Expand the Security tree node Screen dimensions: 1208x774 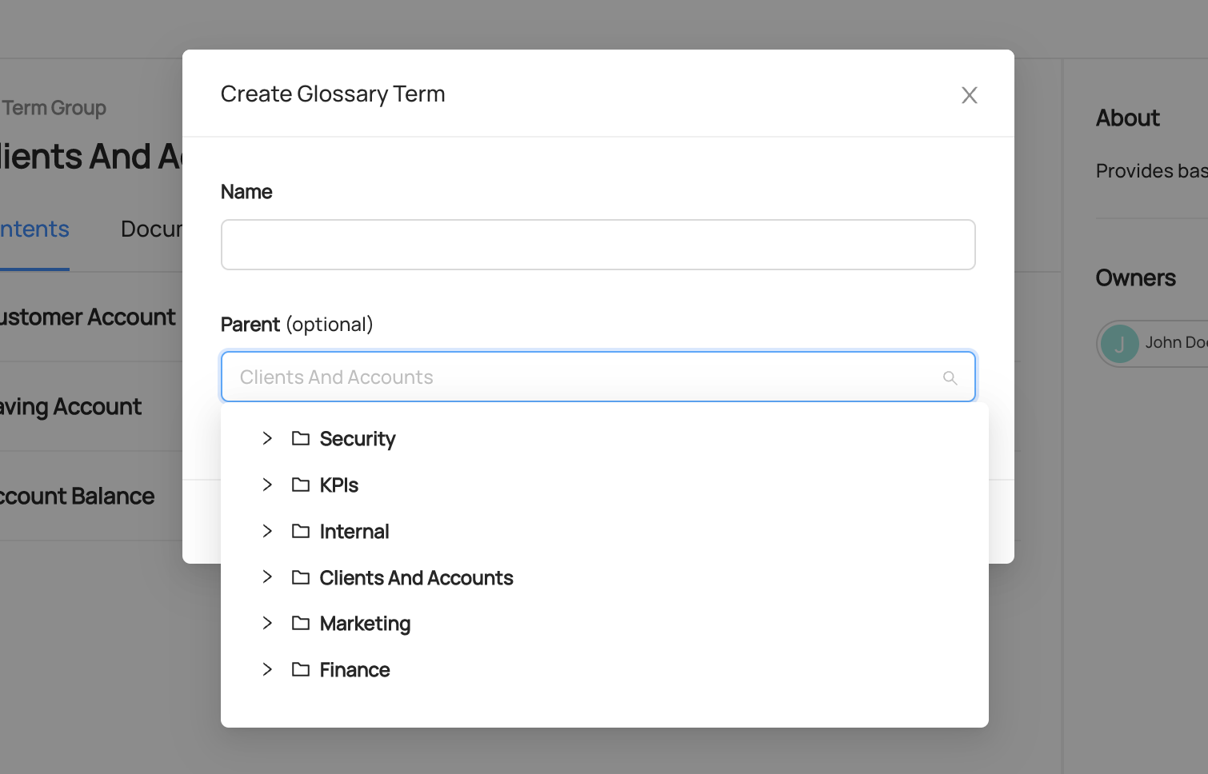267,438
